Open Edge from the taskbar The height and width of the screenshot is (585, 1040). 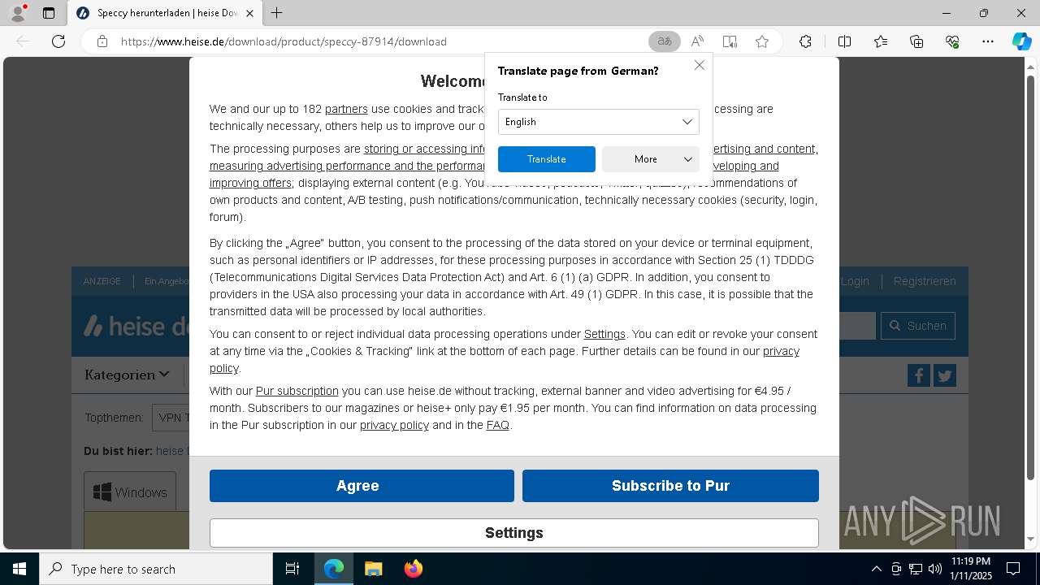click(x=334, y=569)
